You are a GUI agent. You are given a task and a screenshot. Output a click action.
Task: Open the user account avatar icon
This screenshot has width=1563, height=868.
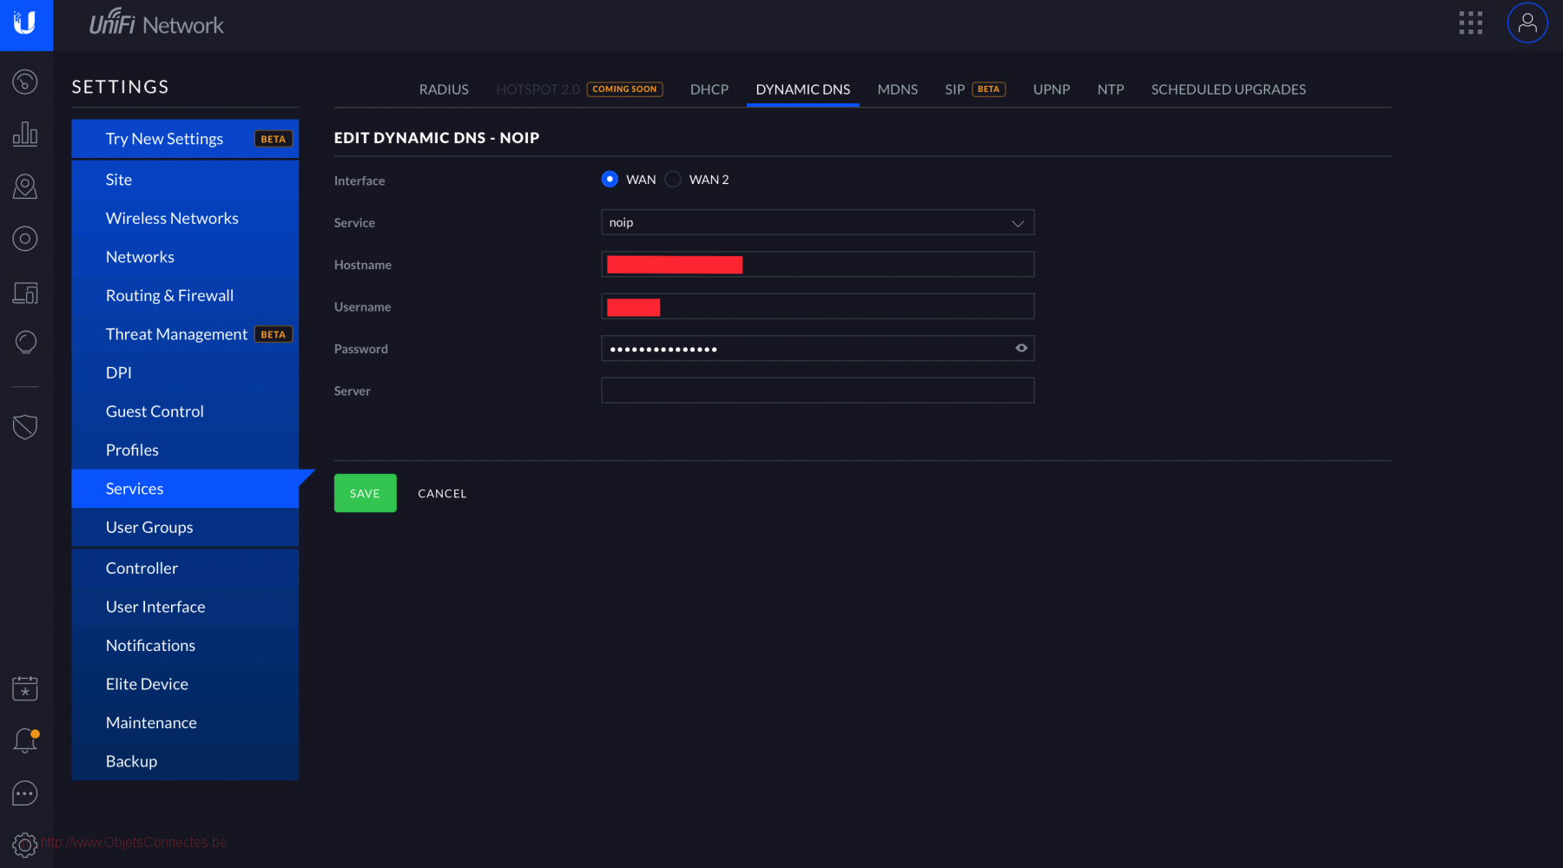pos(1527,23)
